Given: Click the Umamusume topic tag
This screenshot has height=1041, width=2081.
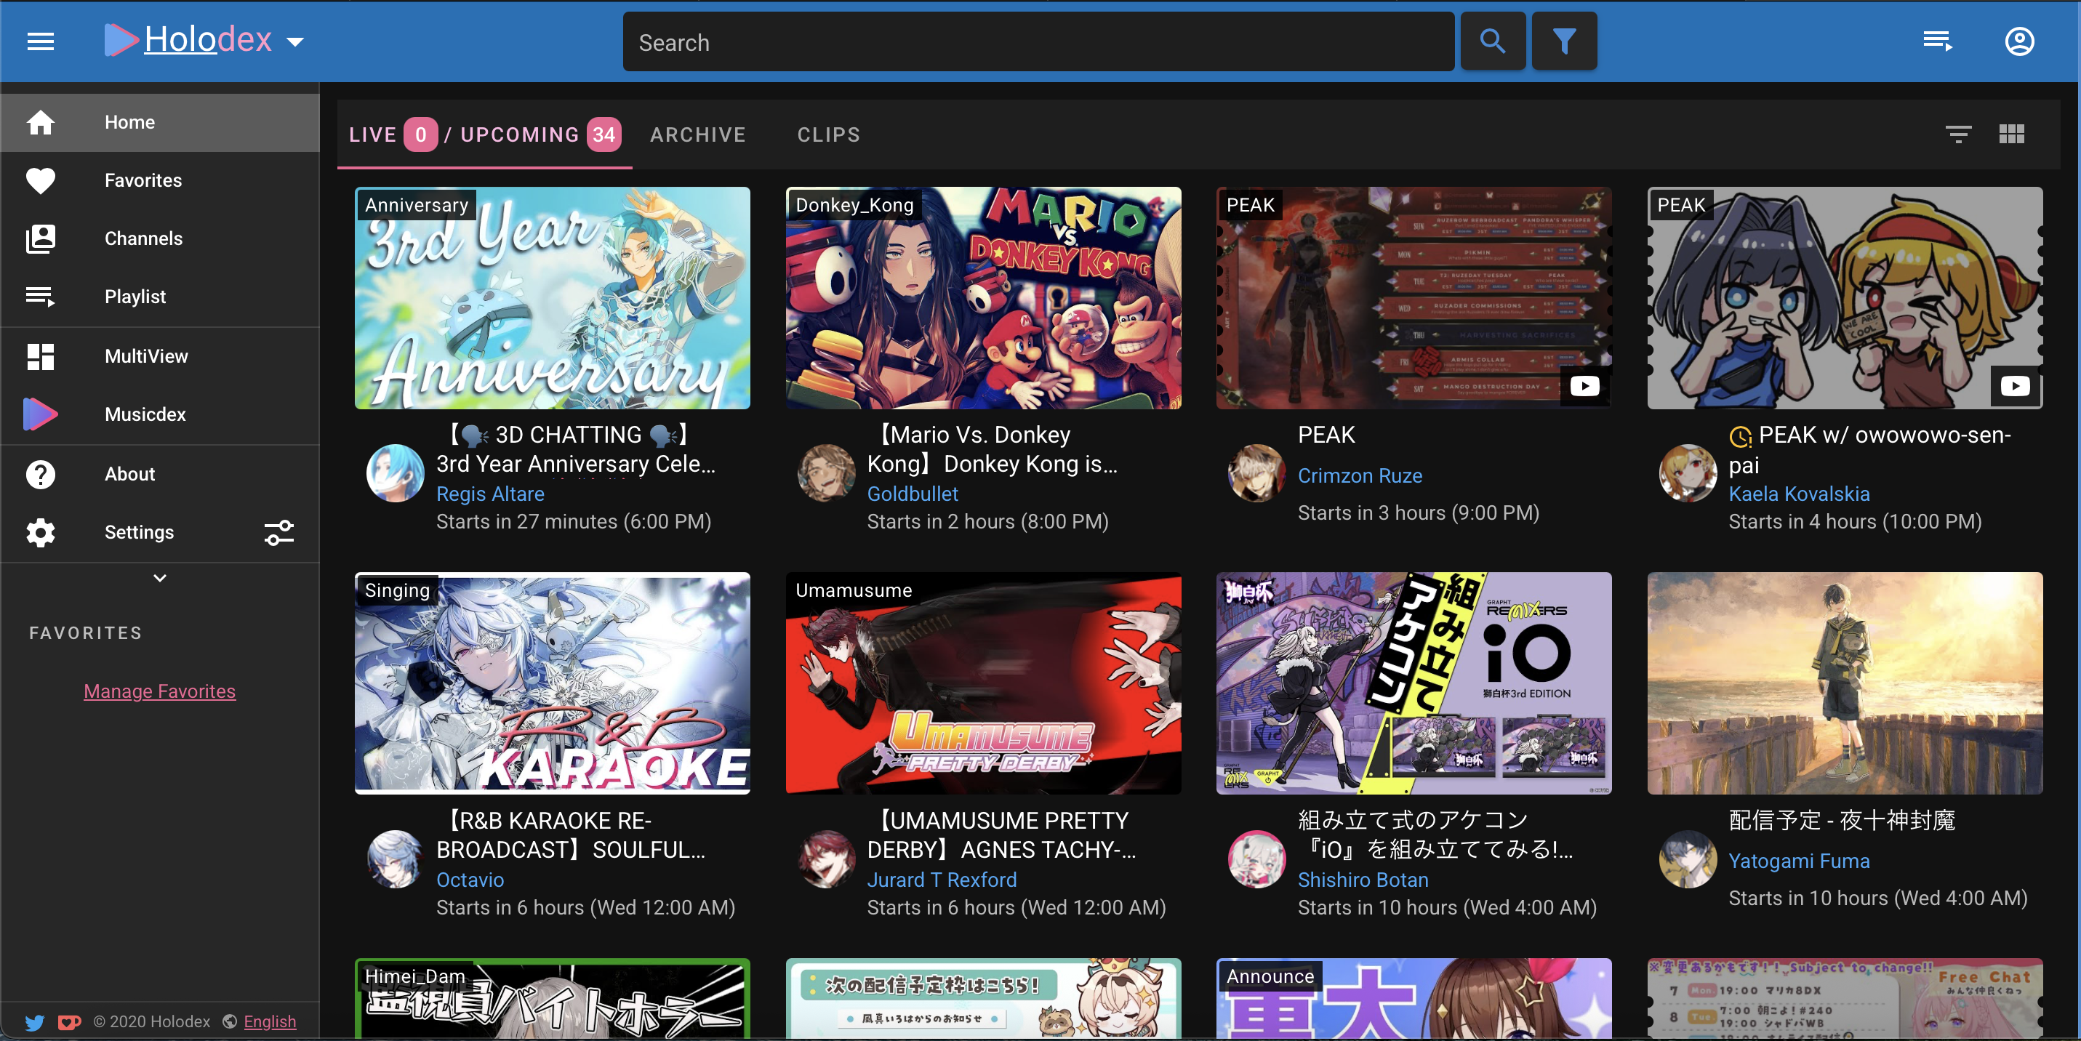Looking at the screenshot, I should [x=854, y=590].
